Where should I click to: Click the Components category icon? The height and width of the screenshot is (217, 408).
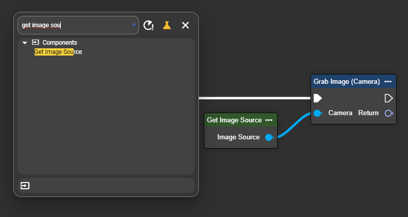click(35, 43)
